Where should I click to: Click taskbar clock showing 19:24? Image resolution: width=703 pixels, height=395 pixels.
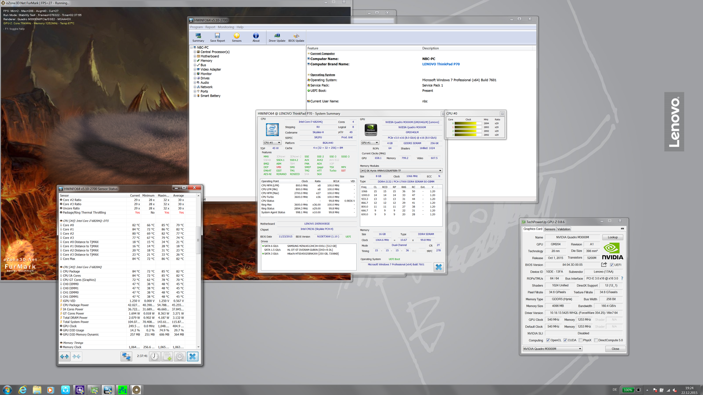689,390
